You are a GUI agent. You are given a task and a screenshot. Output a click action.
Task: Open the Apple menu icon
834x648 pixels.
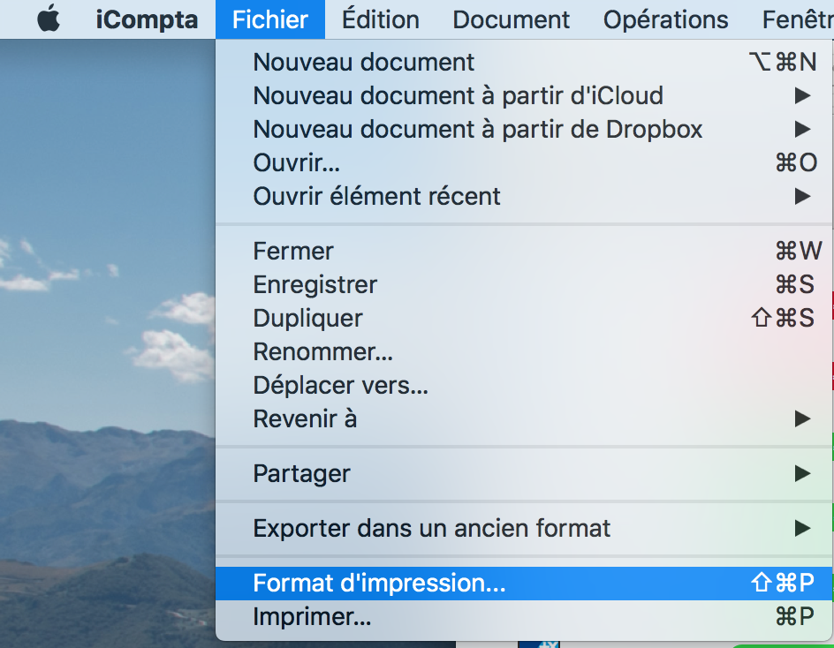(x=49, y=19)
